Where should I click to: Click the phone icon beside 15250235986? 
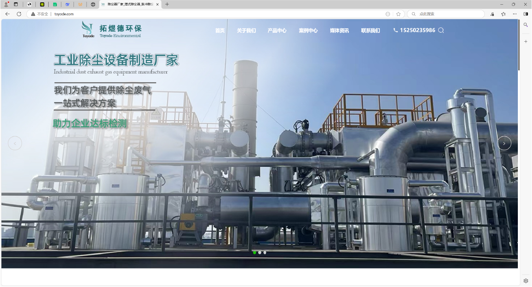click(x=395, y=30)
